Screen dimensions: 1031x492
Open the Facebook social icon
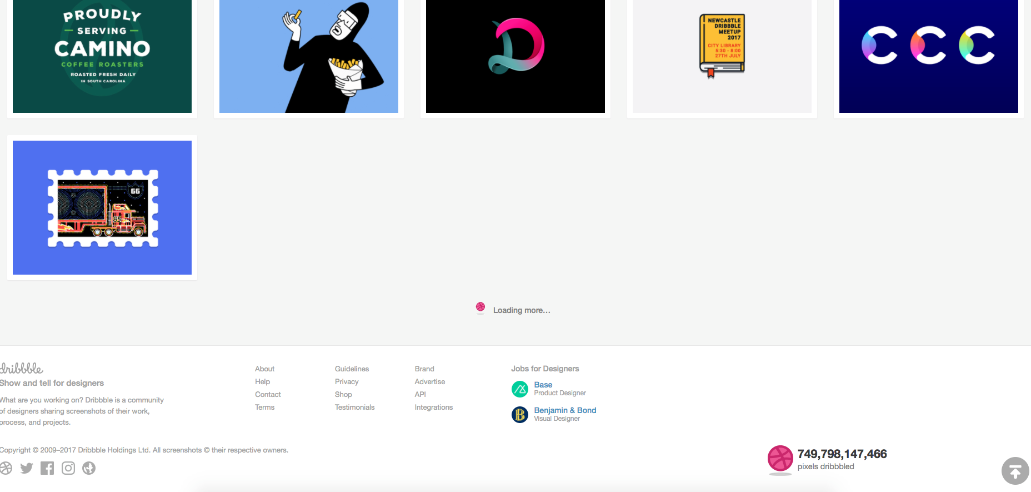[x=47, y=468]
